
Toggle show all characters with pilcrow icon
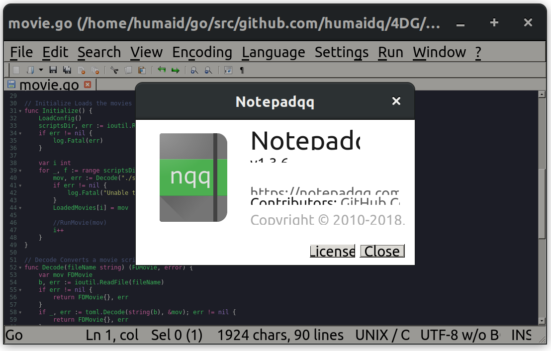(242, 70)
